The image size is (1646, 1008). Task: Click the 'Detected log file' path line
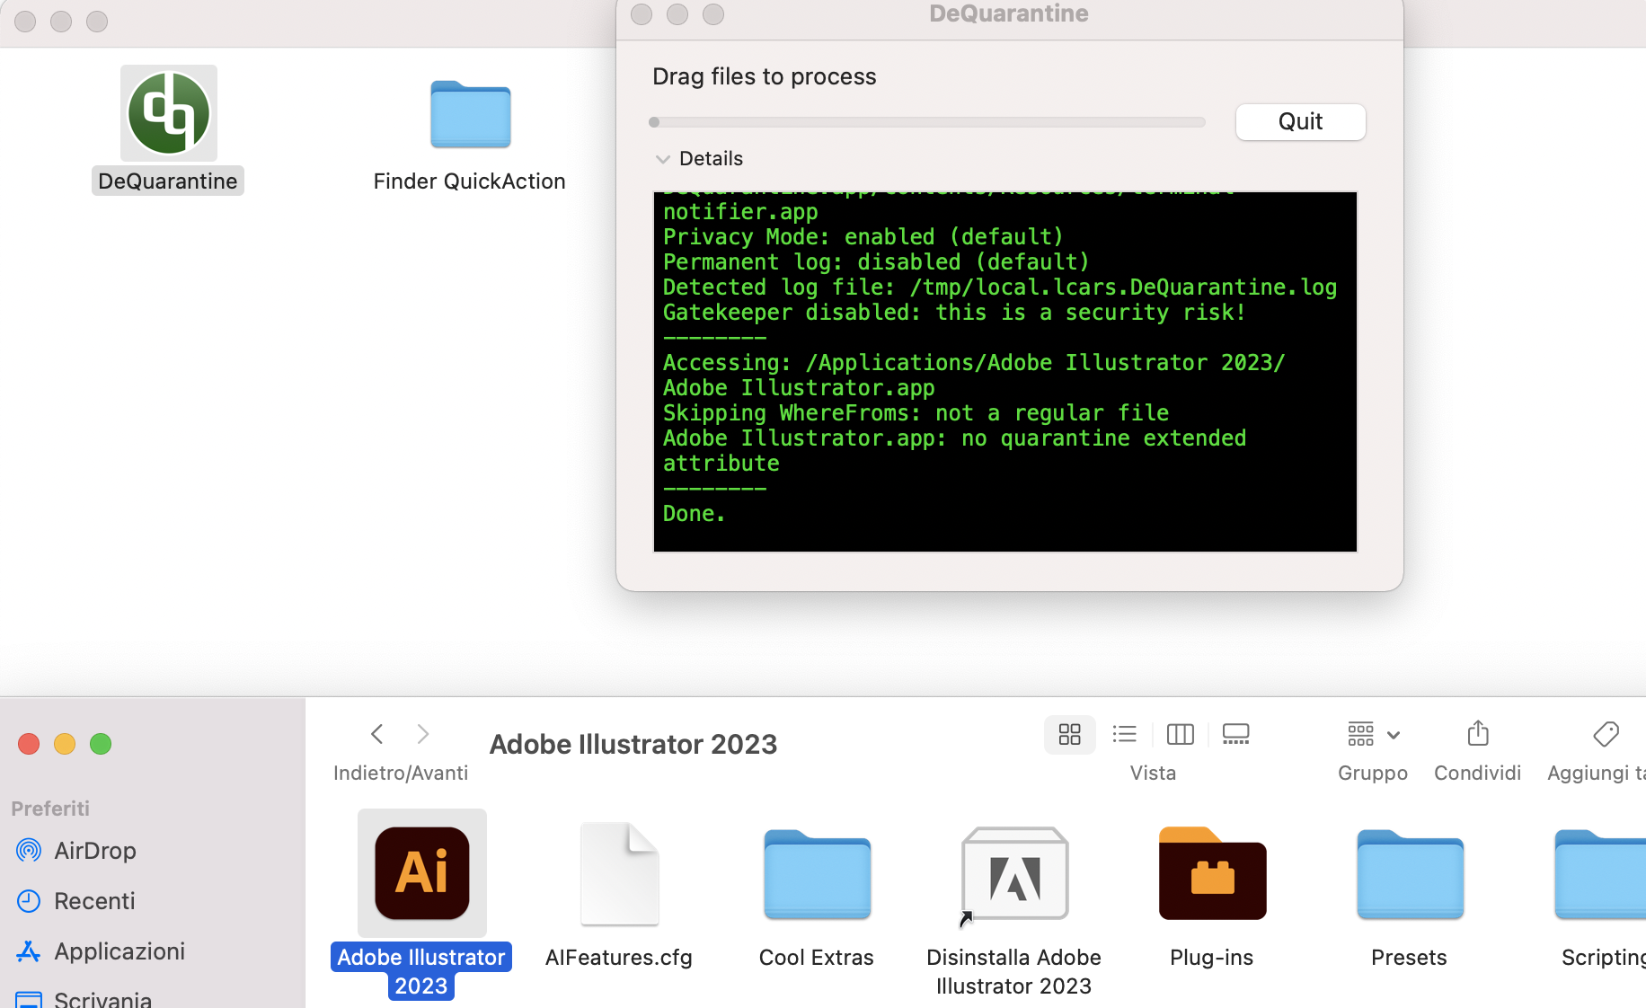1000,287
